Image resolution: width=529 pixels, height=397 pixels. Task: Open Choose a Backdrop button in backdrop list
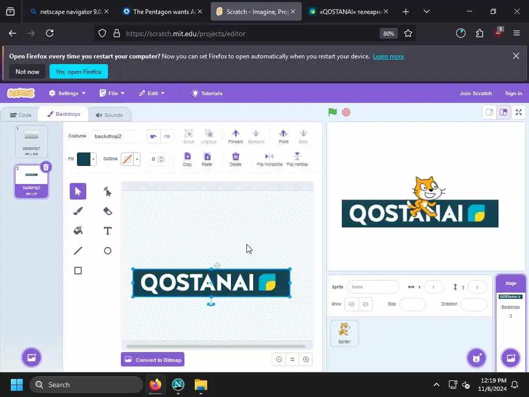(32, 358)
